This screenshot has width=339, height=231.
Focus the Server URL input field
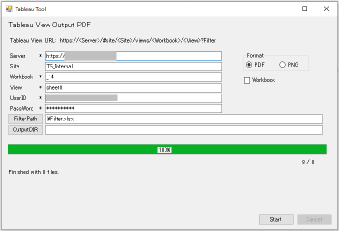pyautogui.click(x=133, y=56)
